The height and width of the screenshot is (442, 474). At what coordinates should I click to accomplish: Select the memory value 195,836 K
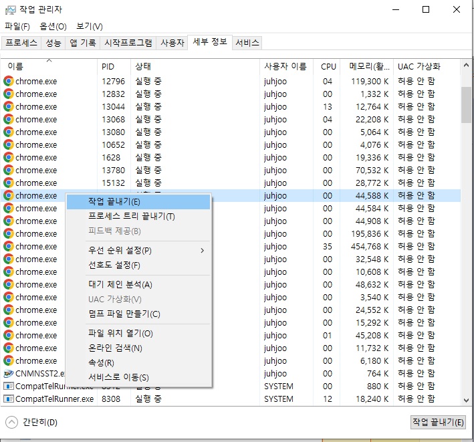(370, 233)
